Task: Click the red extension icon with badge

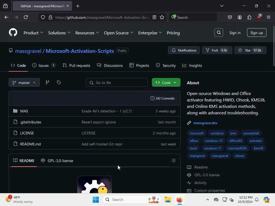Action: (x=259, y=17)
